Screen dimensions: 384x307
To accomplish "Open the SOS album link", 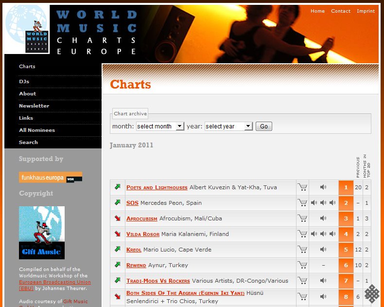I will (133, 203).
